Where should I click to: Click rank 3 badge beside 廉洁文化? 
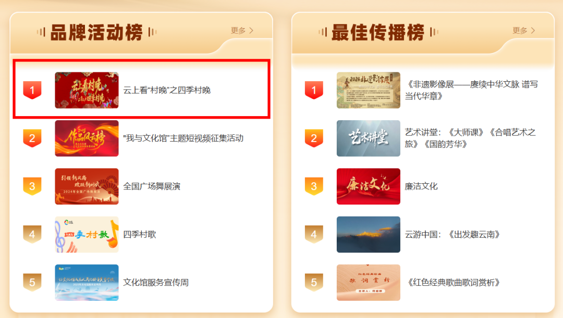click(x=314, y=186)
